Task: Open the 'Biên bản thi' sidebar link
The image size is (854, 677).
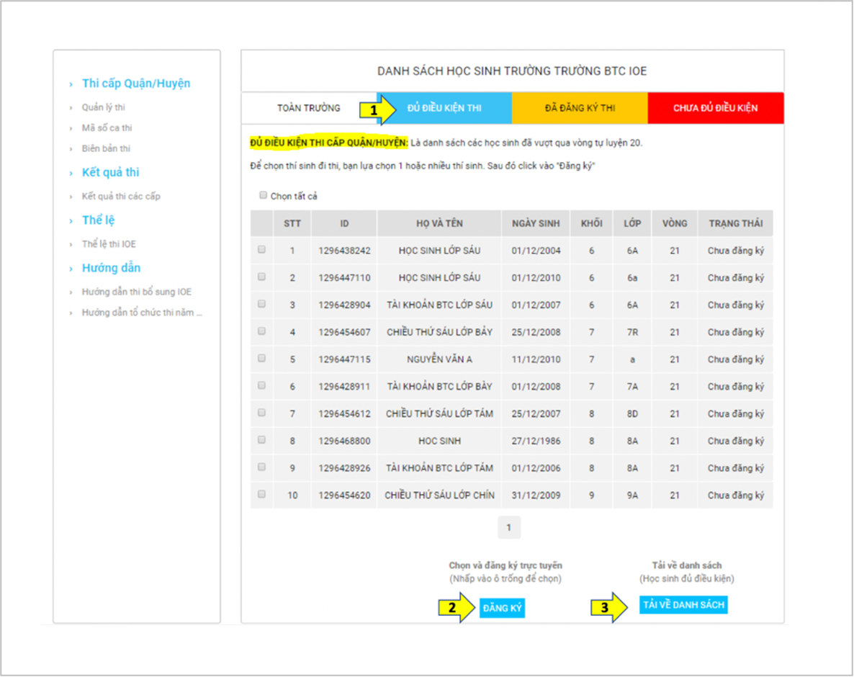Action: pyautogui.click(x=106, y=148)
